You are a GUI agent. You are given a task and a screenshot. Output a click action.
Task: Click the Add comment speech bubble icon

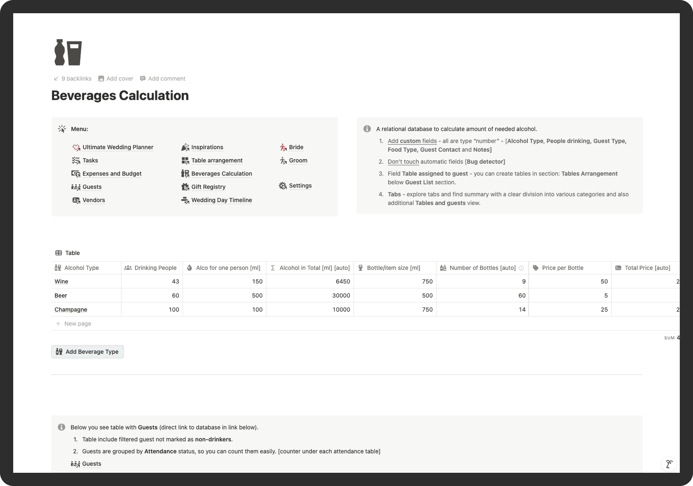143,79
